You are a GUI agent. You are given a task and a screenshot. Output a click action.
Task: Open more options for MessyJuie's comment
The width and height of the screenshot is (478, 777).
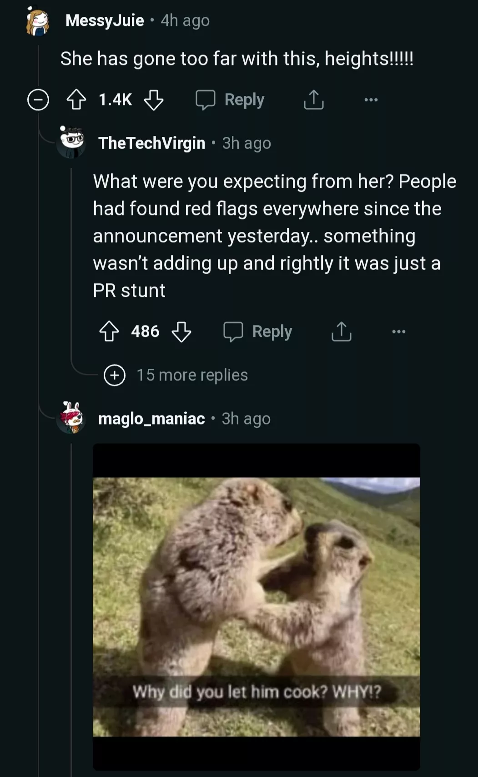tap(371, 100)
